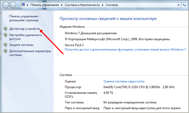Open the recent pages dropdown near navigation arrows
The width and height of the screenshot is (189, 113).
pyautogui.click(x=18, y=5)
